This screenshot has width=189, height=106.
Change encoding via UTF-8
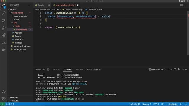tap(156, 104)
